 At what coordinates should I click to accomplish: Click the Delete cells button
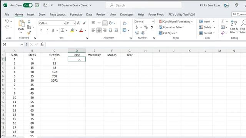tap(205, 27)
